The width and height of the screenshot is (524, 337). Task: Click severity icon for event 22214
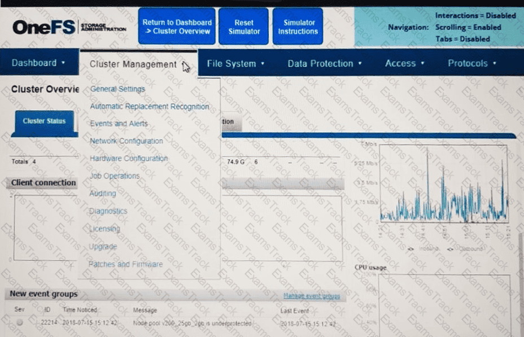pos(20,322)
